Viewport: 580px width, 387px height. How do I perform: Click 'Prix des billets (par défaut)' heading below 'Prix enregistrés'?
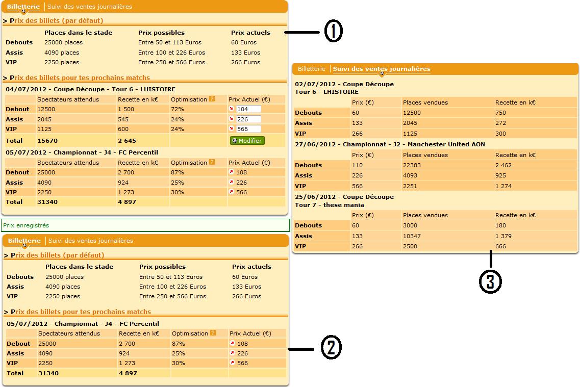57,255
